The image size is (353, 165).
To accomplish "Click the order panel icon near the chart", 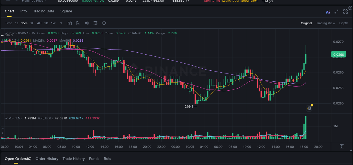I will click(x=309, y=108).
